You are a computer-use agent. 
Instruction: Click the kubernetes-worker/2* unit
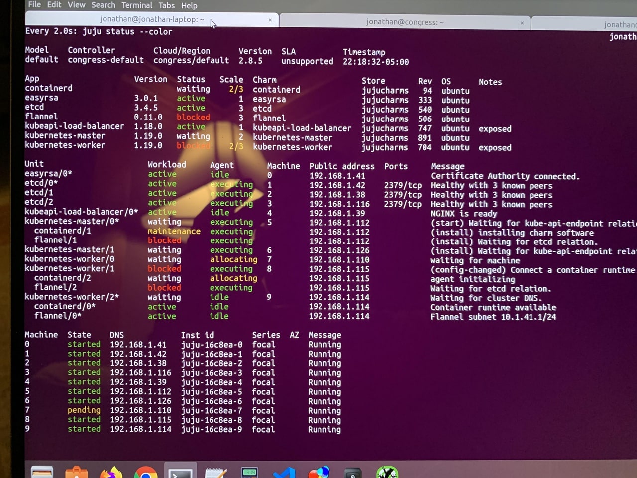72,297
